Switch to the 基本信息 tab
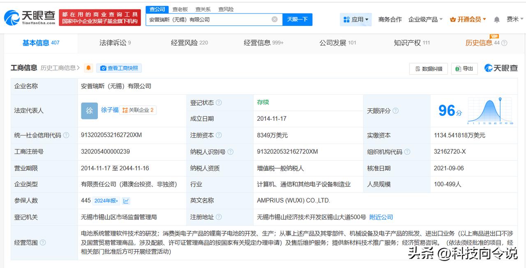The height and width of the screenshot is (268, 526). tap(41, 43)
